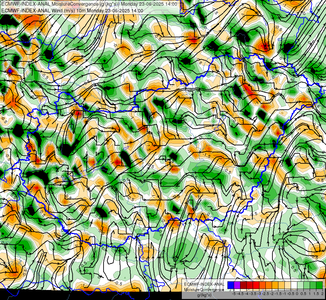The width and height of the screenshot is (326, 300).
Task: Click the legend unit text 'g/(kg*s)'
Action: point(204,295)
